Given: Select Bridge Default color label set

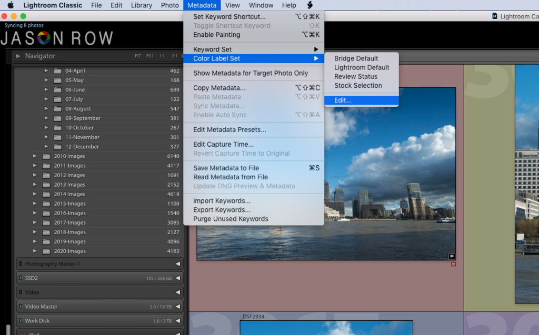Looking at the screenshot, I should point(362,58).
